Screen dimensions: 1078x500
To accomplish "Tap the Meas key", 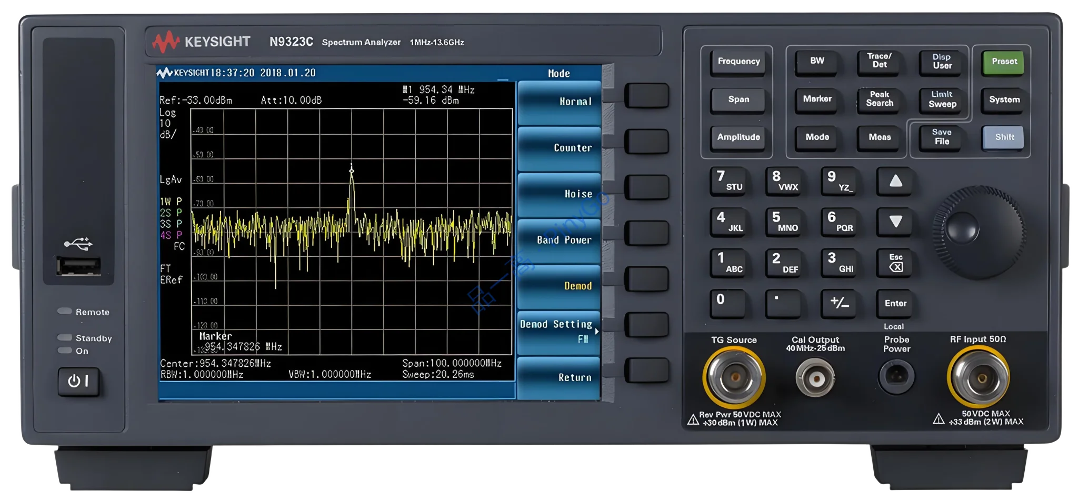I will coord(880,138).
